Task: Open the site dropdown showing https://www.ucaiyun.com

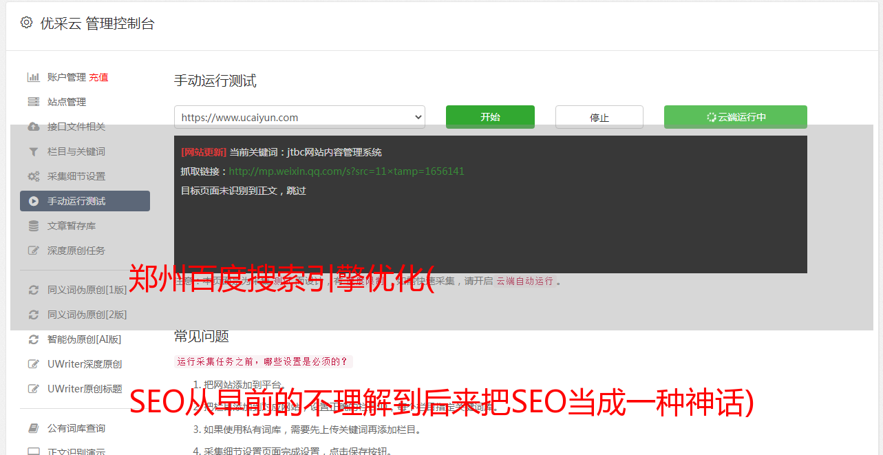Action: coord(299,117)
